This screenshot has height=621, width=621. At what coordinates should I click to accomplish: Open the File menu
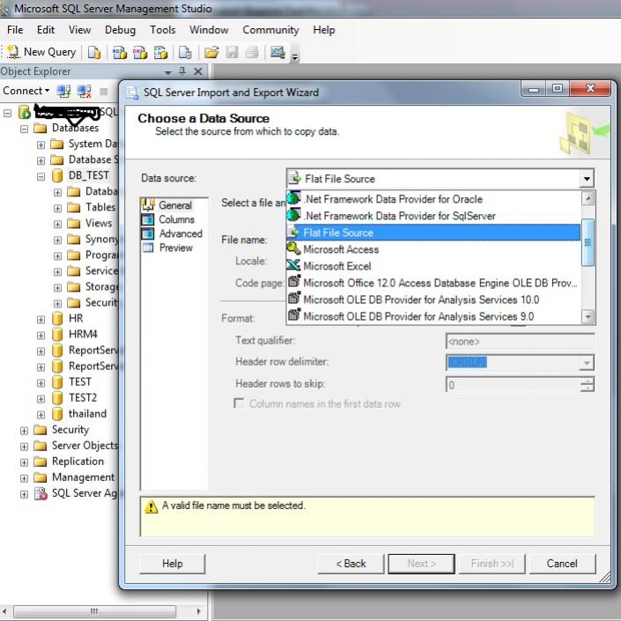tap(15, 30)
